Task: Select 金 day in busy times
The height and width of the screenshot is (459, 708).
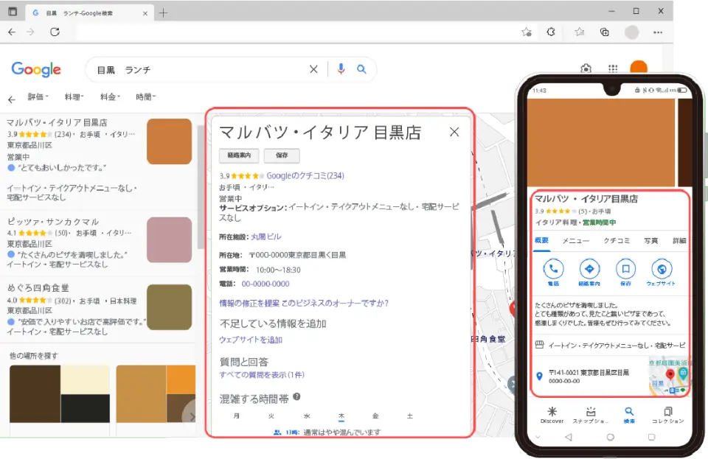Action: click(375, 416)
